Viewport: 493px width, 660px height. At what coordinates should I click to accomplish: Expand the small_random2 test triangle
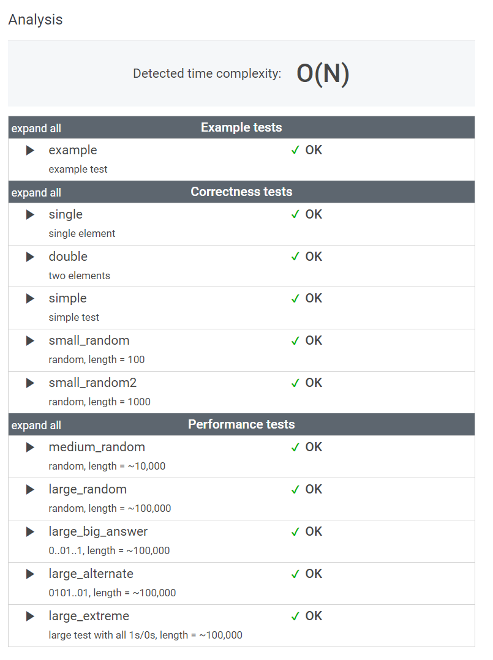(x=30, y=383)
